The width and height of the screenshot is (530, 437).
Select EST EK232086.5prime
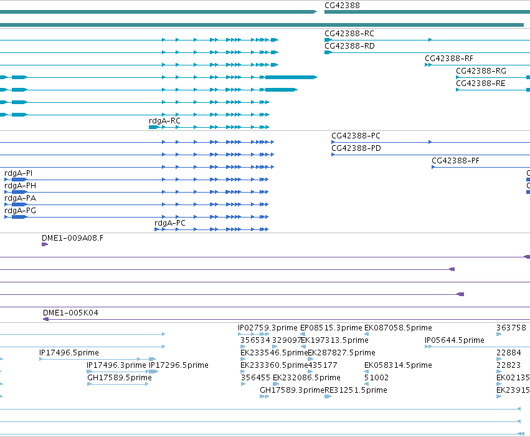pyautogui.click(x=306, y=378)
